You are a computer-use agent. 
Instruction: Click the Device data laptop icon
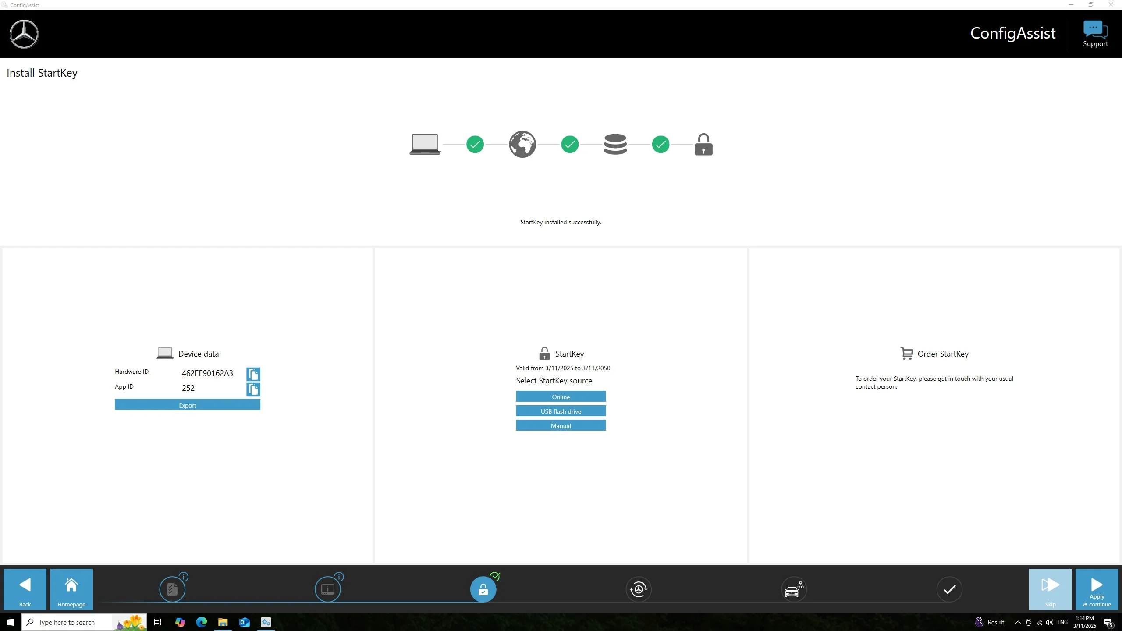tap(165, 353)
